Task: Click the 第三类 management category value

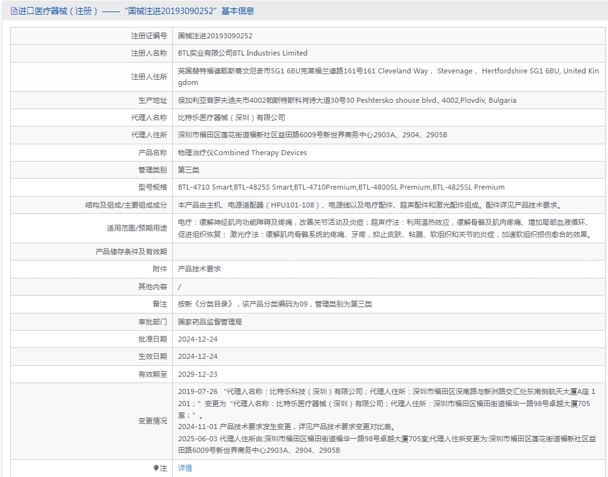Action: [x=188, y=170]
